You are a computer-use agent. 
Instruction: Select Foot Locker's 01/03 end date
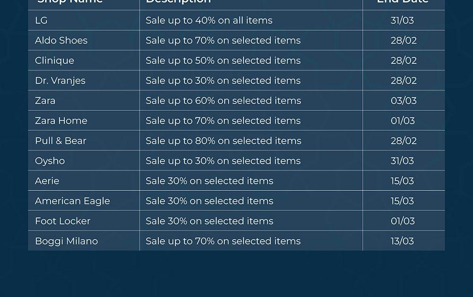[x=403, y=221]
